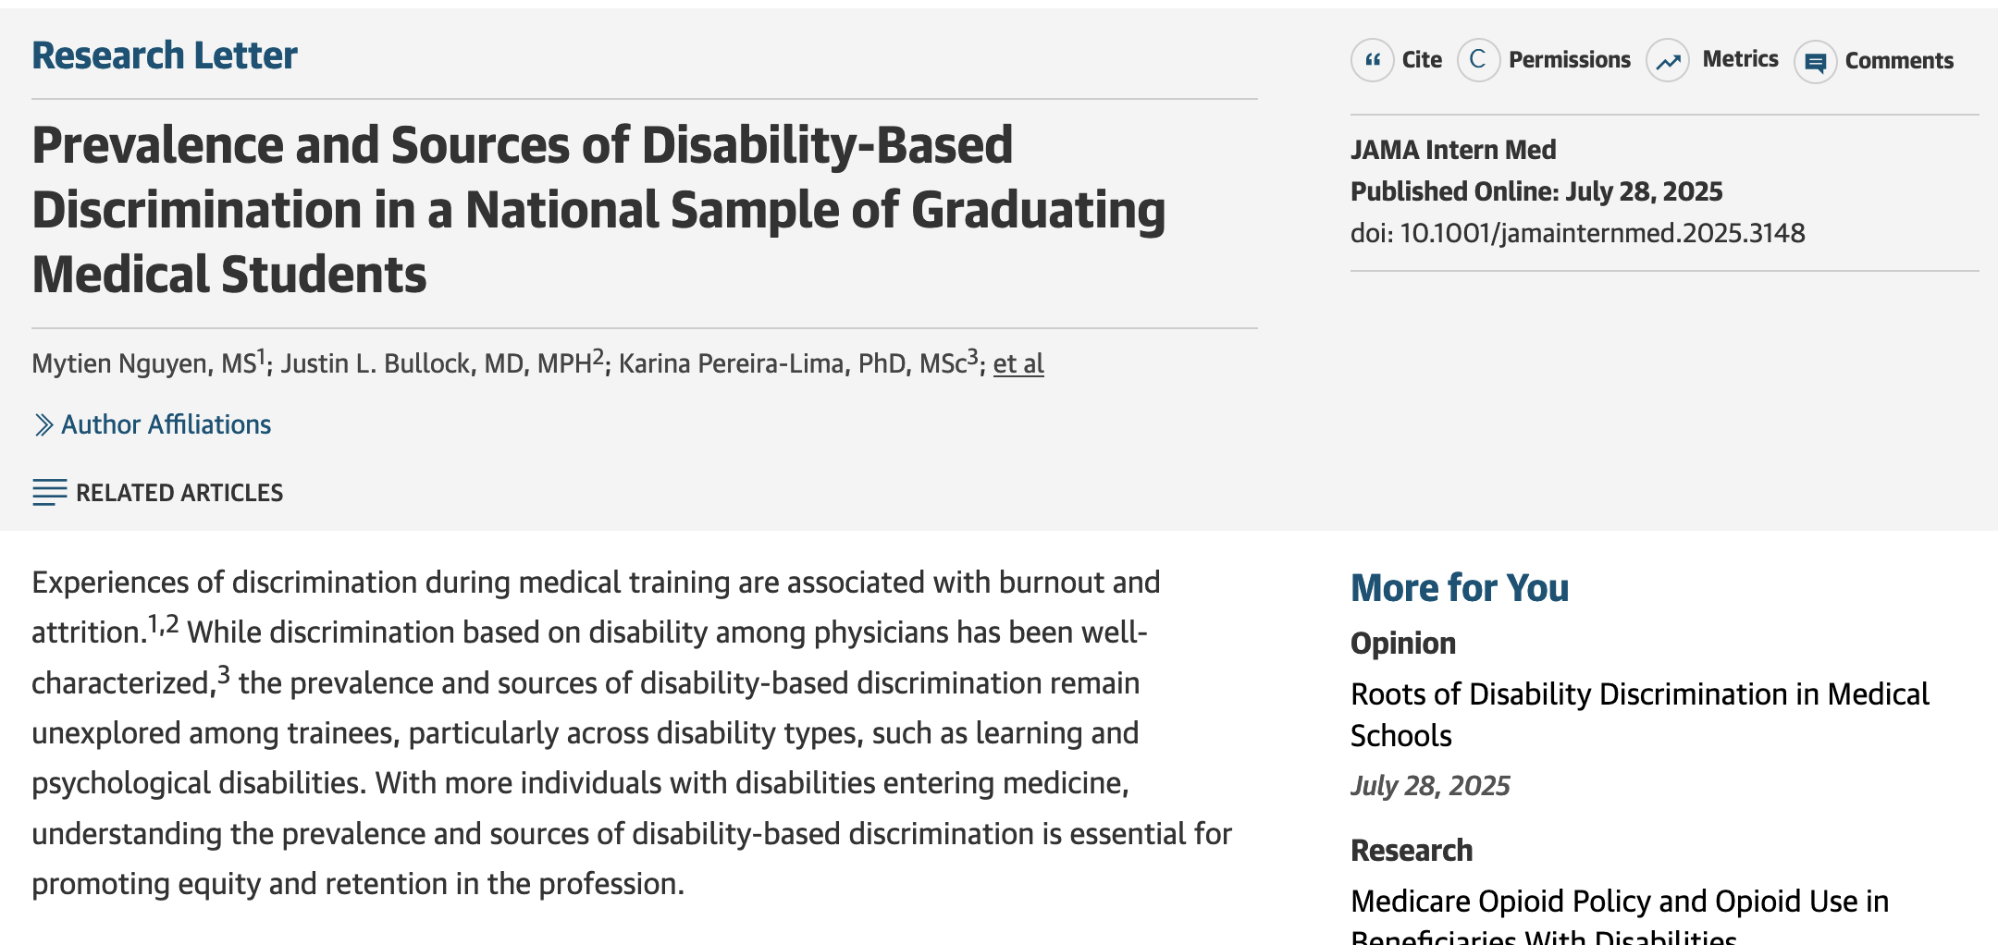Expand the Author Affiliations section
The image size is (1998, 945).
pyautogui.click(x=166, y=424)
